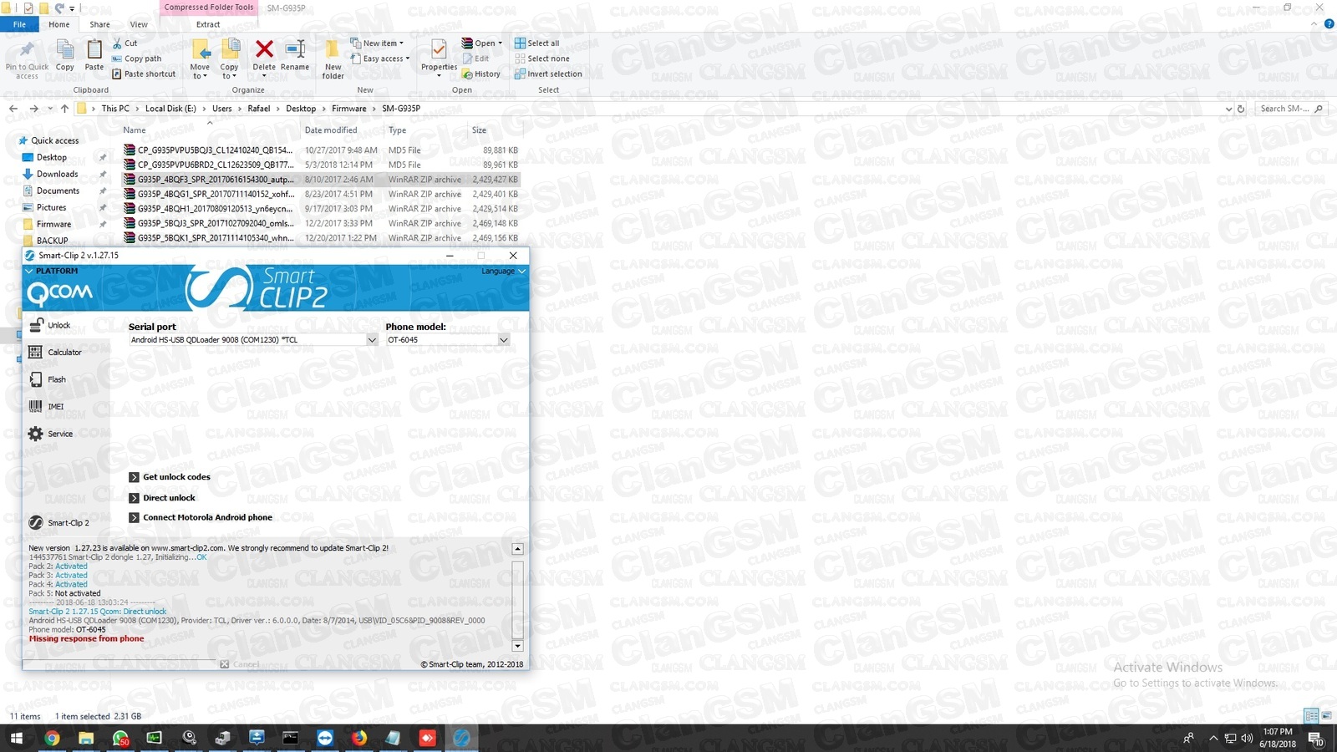Open the Calculator section in Smart-Clip

click(x=55, y=352)
